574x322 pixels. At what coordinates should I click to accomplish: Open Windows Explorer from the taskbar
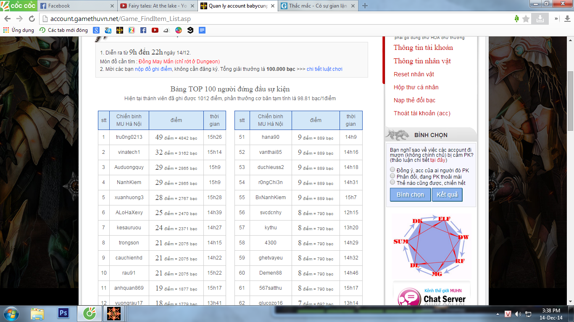[x=37, y=313]
